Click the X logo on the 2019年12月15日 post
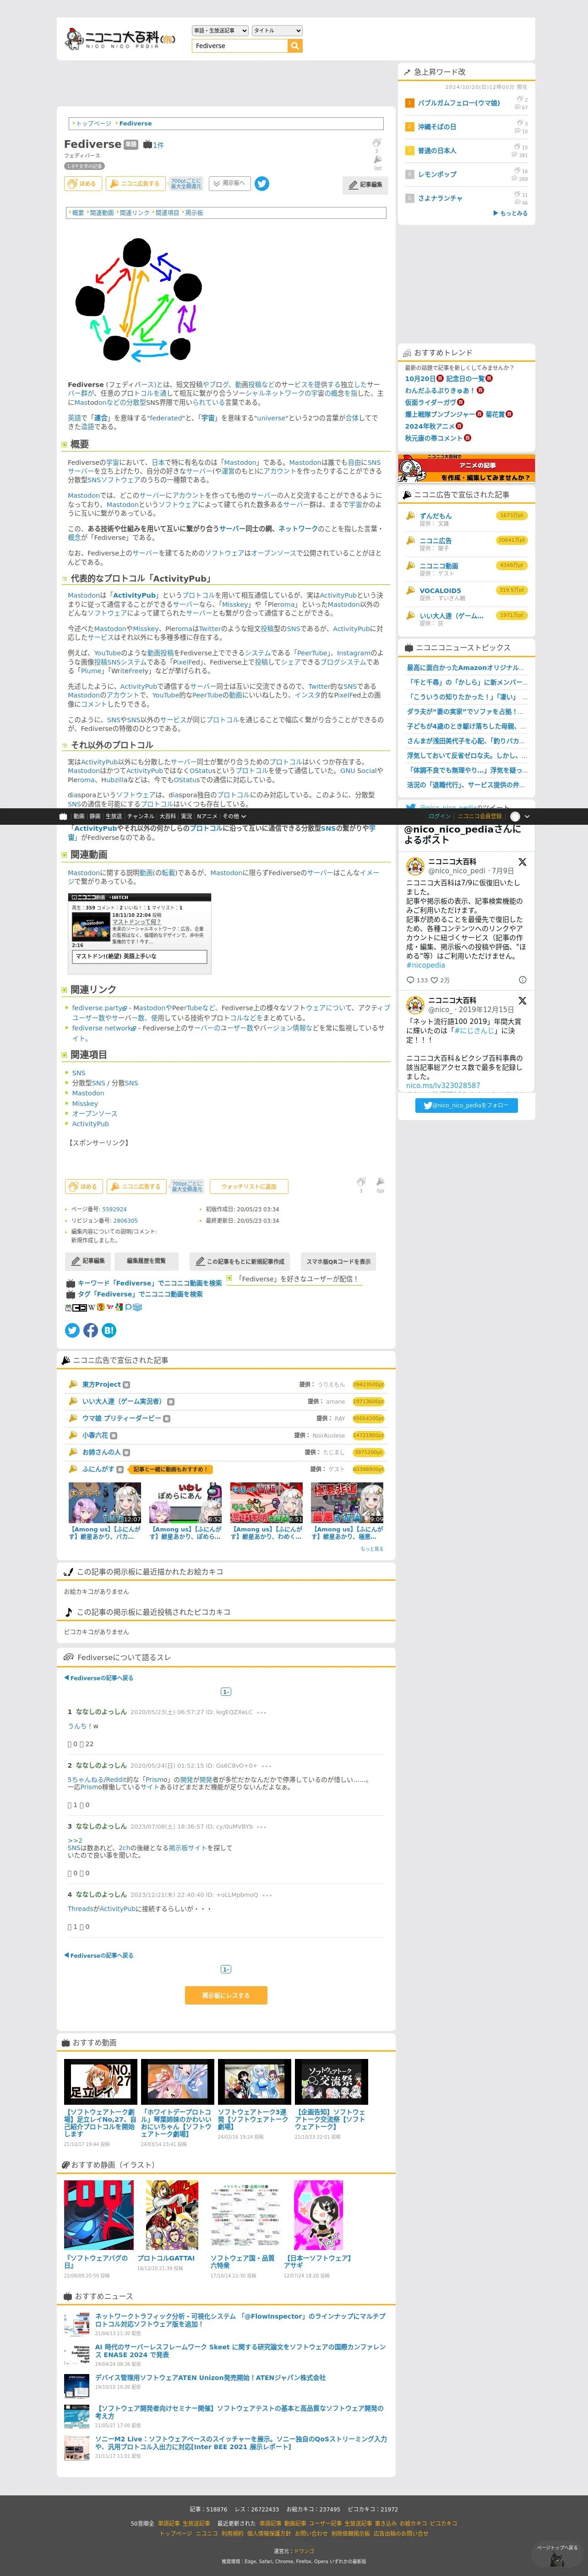 (x=522, y=1000)
